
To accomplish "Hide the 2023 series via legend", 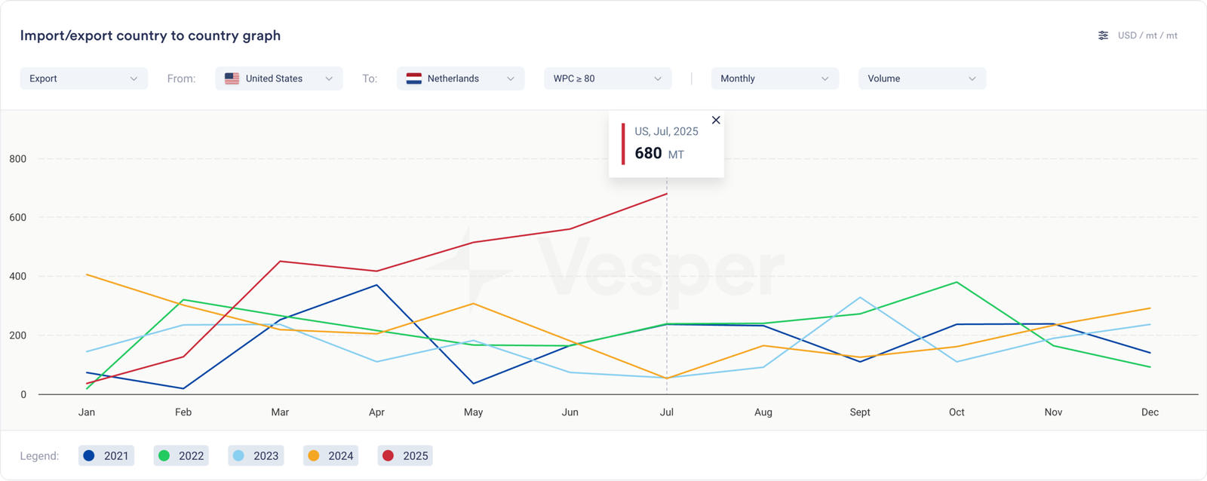I will click(x=256, y=455).
